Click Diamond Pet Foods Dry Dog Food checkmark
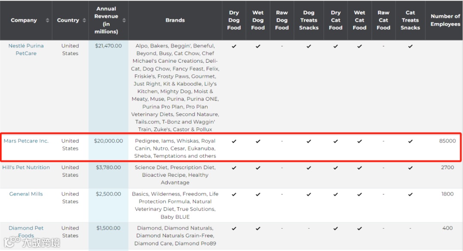This screenshot has width=463, height=251. (x=234, y=229)
